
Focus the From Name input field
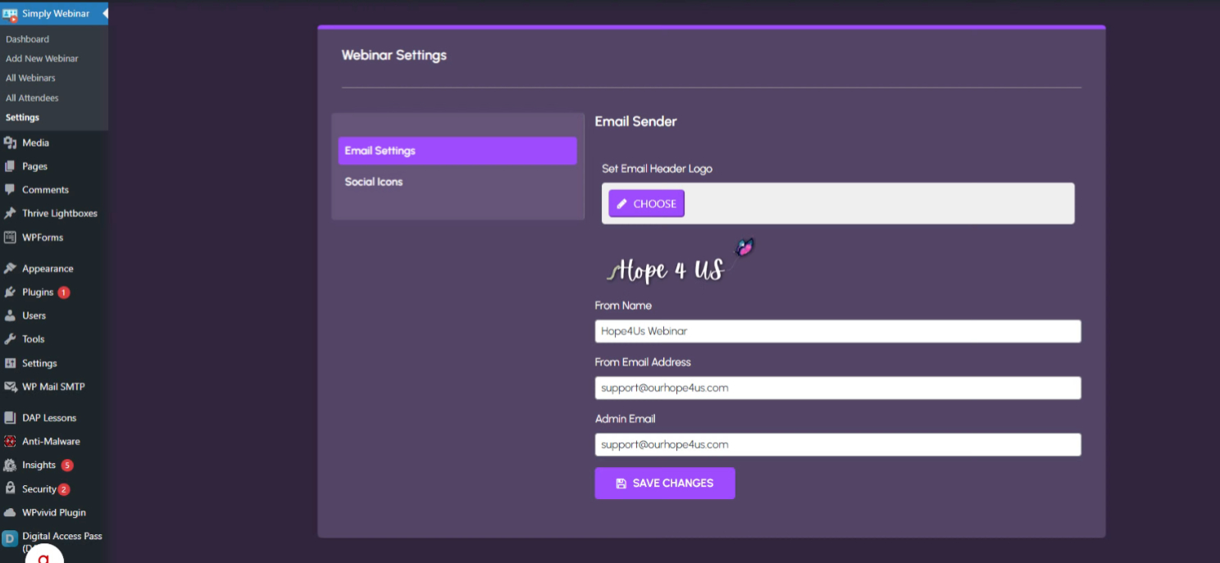837,331
